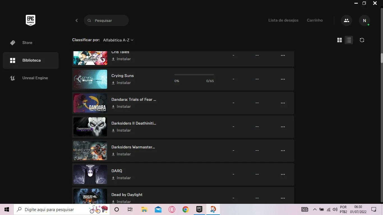
Task: Install Darksiders II Deathinitive
Action: pyautogui.click(x=121, y=130)
